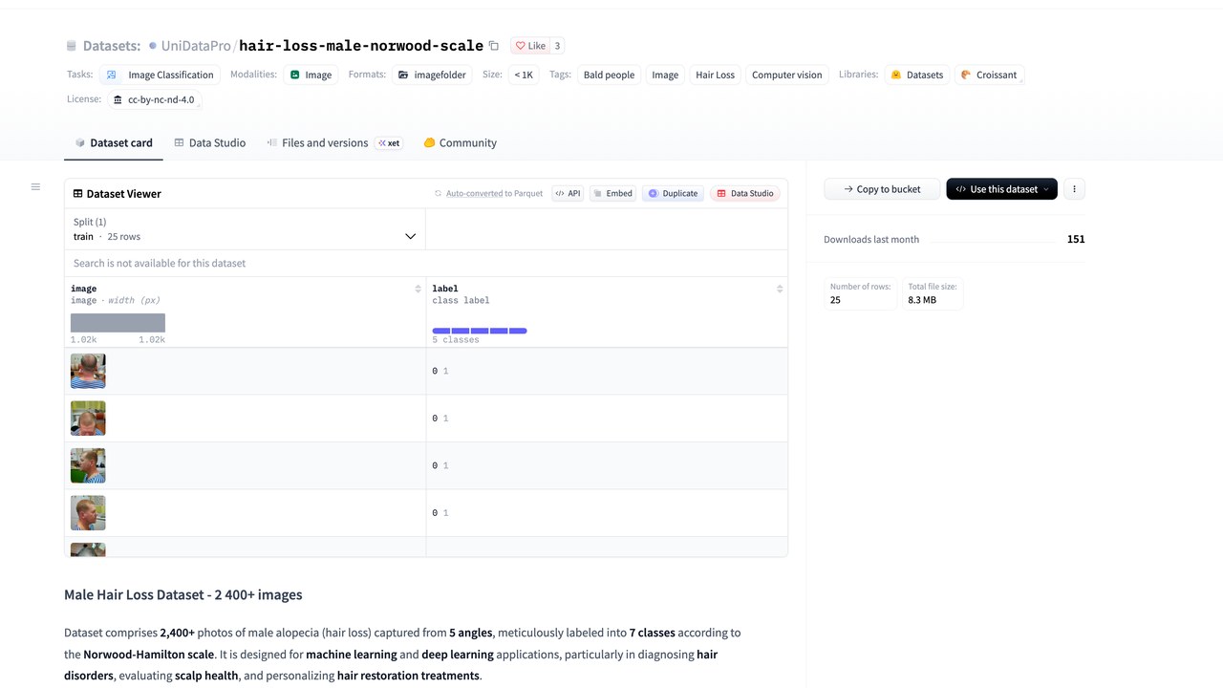Open the Community tab
1223x688 pixels.
[460, 143]
